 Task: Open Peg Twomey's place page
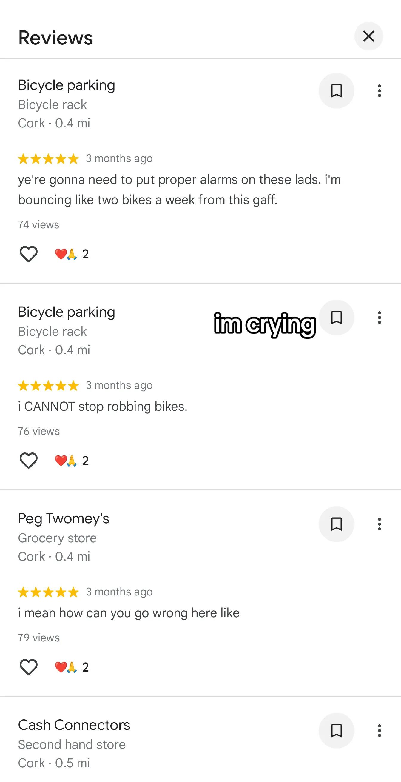(x=64, y=518)
